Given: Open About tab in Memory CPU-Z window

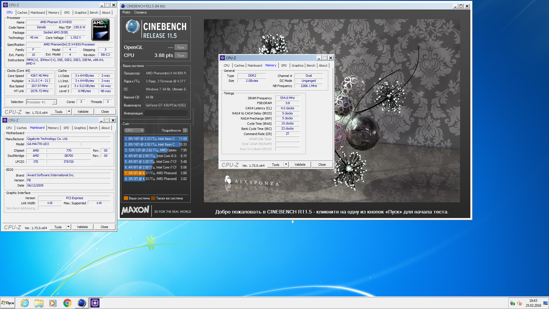Looking at the screenshot, I should 323,66.
